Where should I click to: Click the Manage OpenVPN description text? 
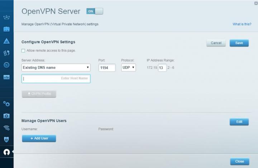pyautogui.click(x=60, y=24)
